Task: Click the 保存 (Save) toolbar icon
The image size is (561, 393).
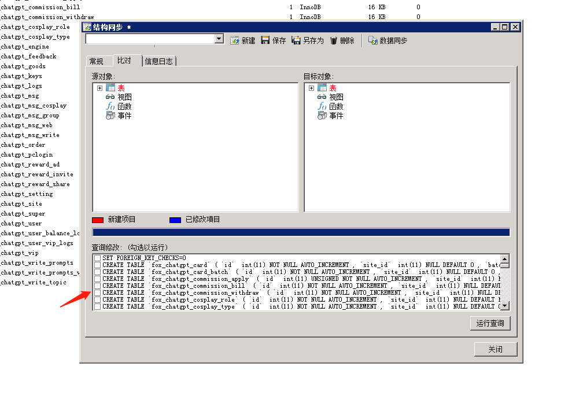Action: point(265,39)
